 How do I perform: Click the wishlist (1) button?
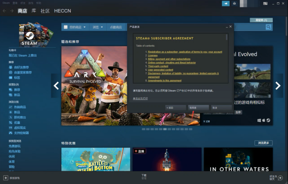point(261,20)
